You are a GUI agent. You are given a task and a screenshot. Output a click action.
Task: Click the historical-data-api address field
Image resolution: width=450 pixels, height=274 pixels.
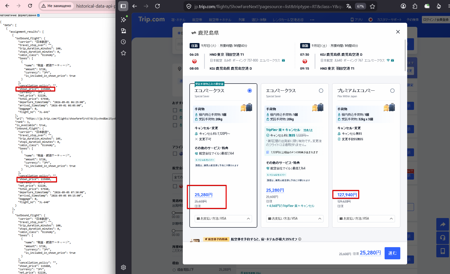click(96, 6)
